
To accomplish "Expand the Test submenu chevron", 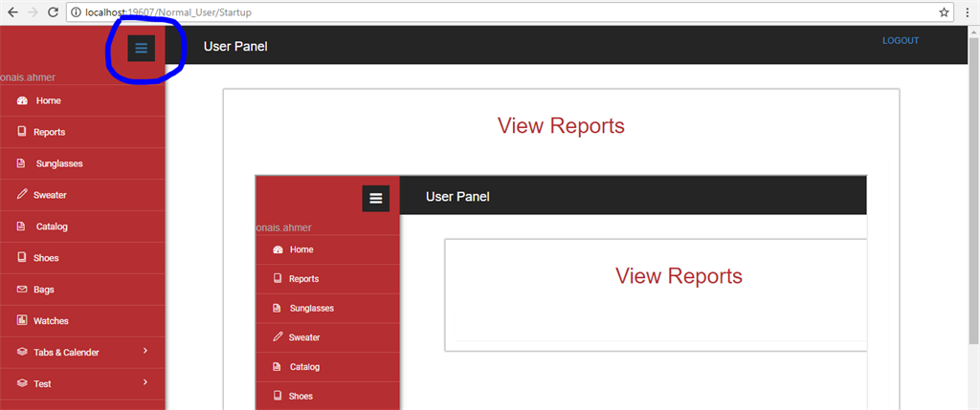I will pos(145,382).
